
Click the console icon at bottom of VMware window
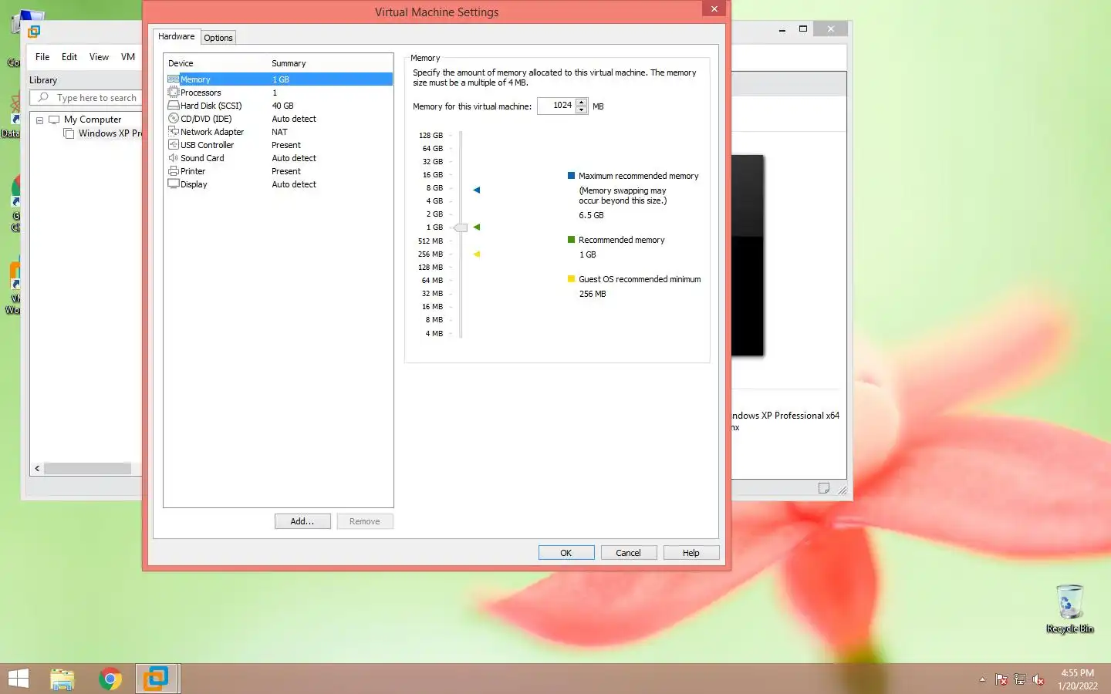pyautogui.click(x=824, y=488)
